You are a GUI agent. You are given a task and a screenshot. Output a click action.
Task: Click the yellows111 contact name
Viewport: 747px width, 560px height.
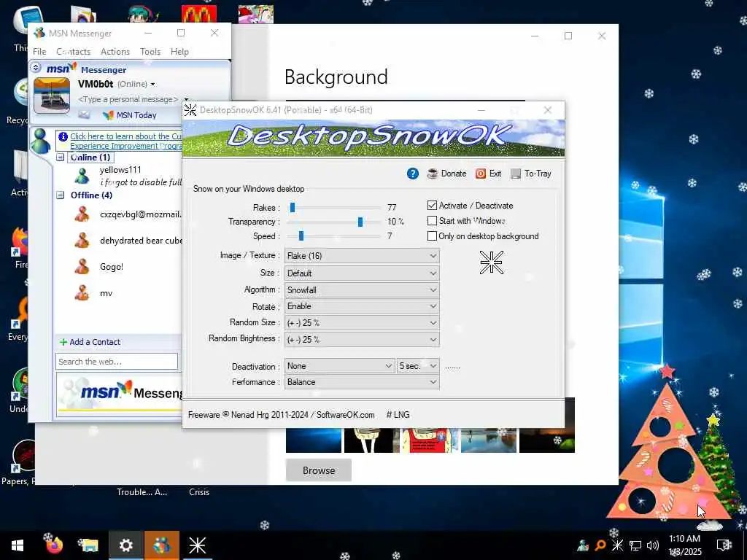(120, 169)
